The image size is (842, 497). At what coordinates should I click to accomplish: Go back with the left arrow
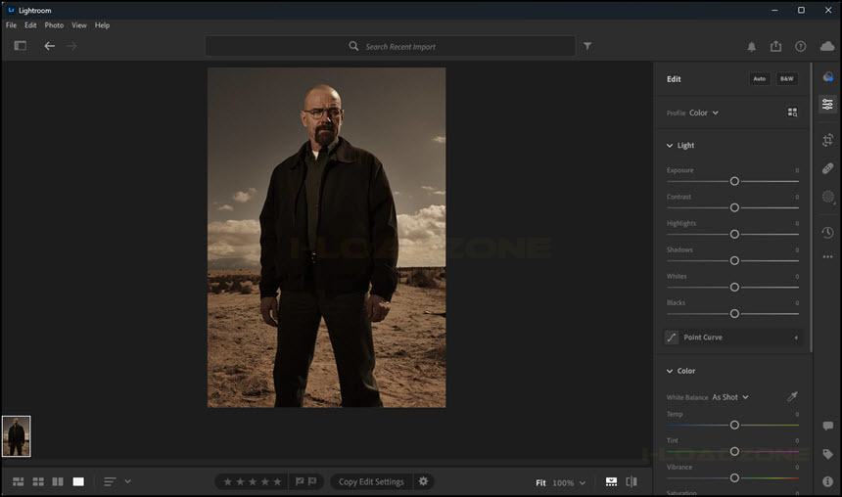49,46
